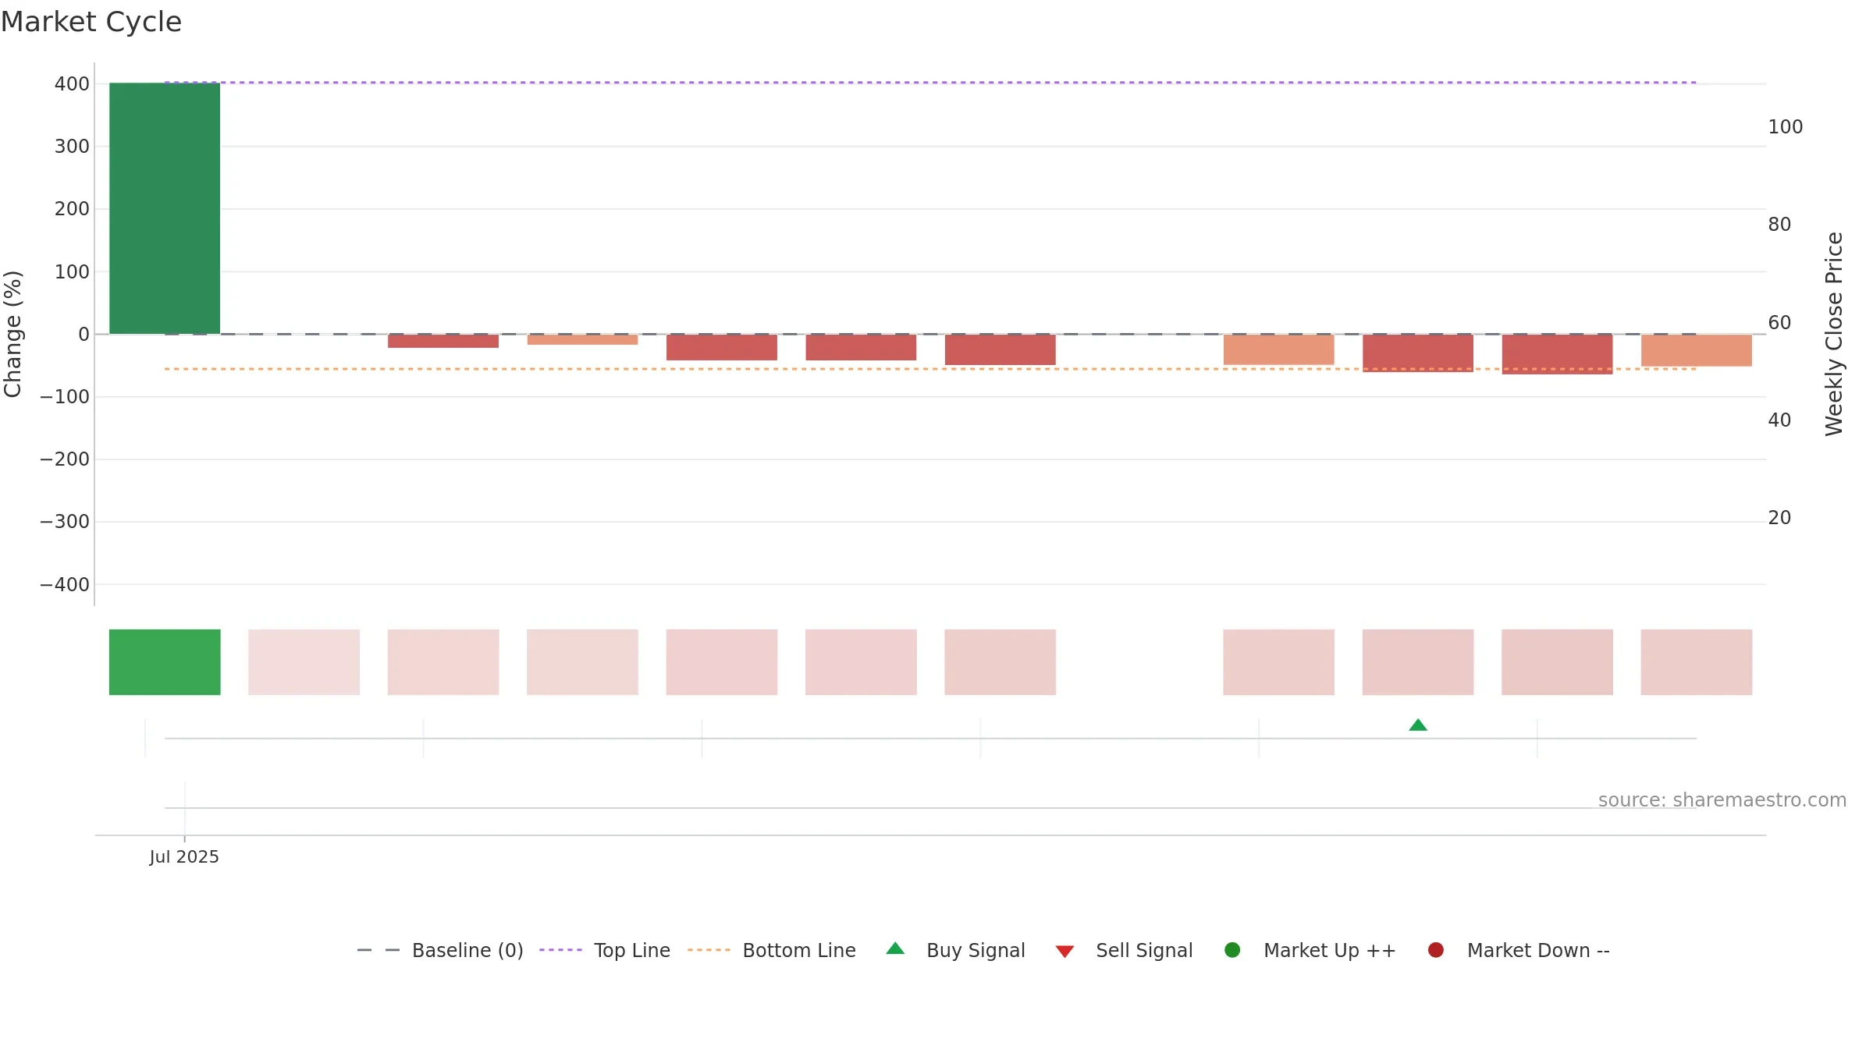
Task: Click the pale pink cell beside the green one
Action: pos(304,662)
